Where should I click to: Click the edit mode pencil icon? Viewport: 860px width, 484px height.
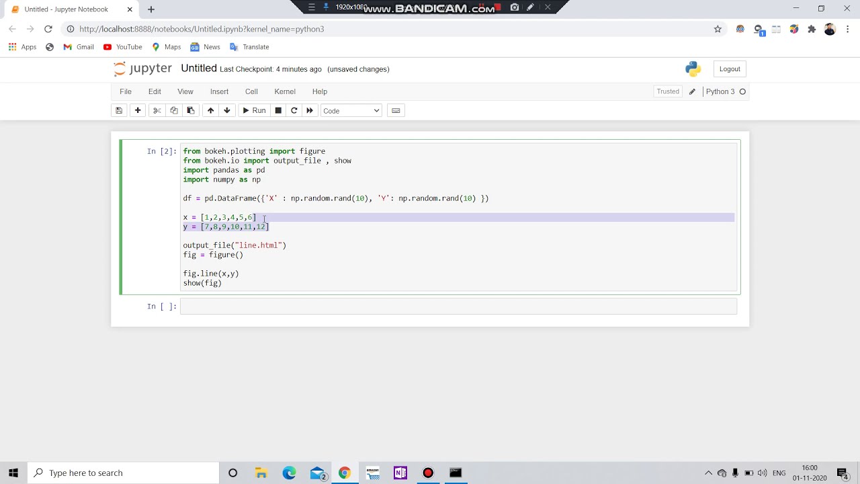692,91
